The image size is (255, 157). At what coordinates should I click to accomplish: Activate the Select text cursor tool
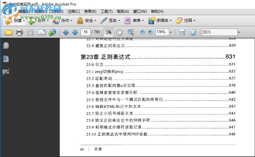click(x=109, y=32)
